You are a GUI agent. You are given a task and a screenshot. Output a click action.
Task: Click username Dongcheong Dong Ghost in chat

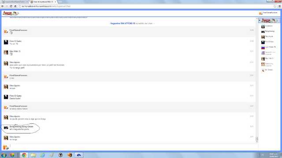click(22, 126)
